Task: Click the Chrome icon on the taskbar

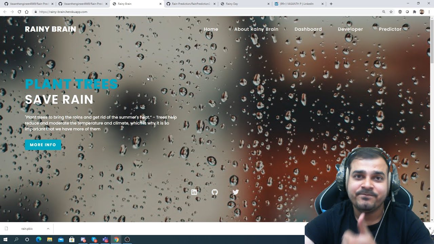Action: pyautogui.click(x=116, y=240)
